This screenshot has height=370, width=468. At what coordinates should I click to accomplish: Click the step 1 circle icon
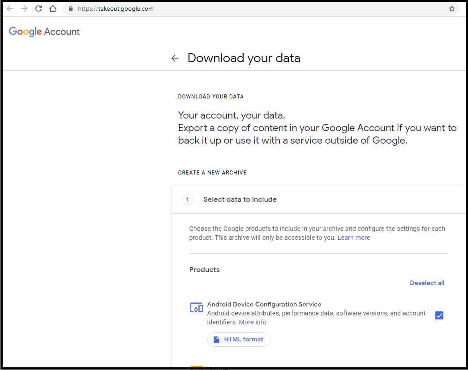(188, 200)
